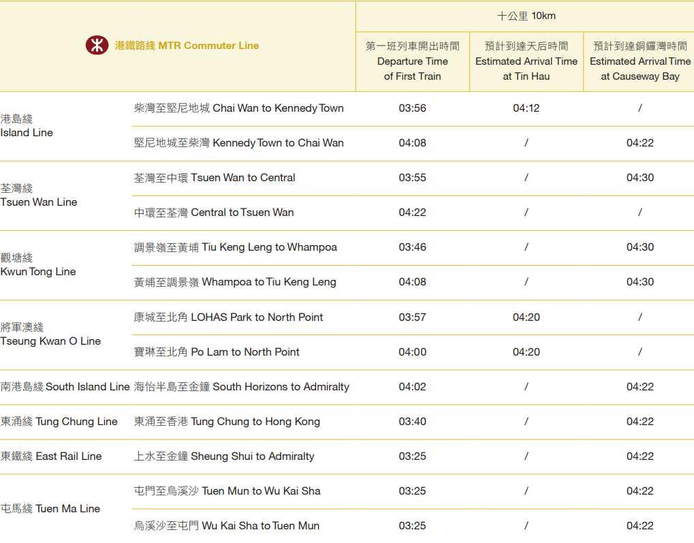Select the Island Line row label
Screen dimensions: 694x543
[27, 126]
